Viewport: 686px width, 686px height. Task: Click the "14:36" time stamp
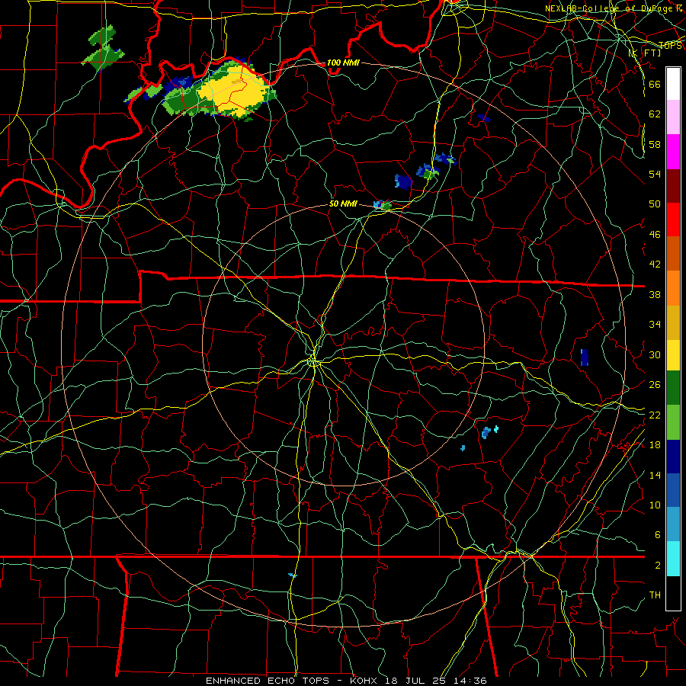[x=470, y=681]
